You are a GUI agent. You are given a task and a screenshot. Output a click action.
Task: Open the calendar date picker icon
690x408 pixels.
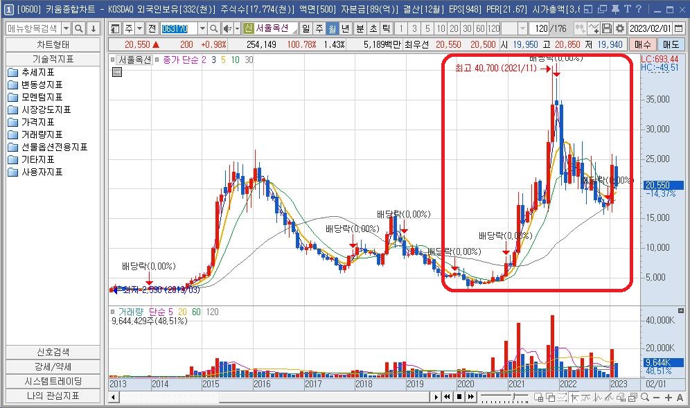pos(678,29)
